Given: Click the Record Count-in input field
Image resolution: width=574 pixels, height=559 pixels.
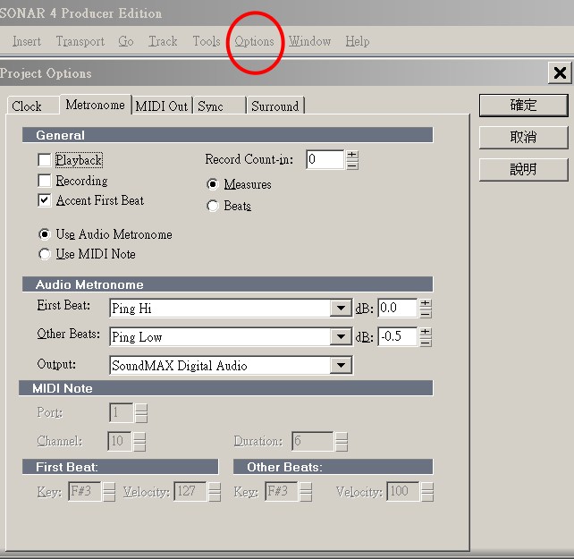Looking at the screenshot, I should [325, 160].
